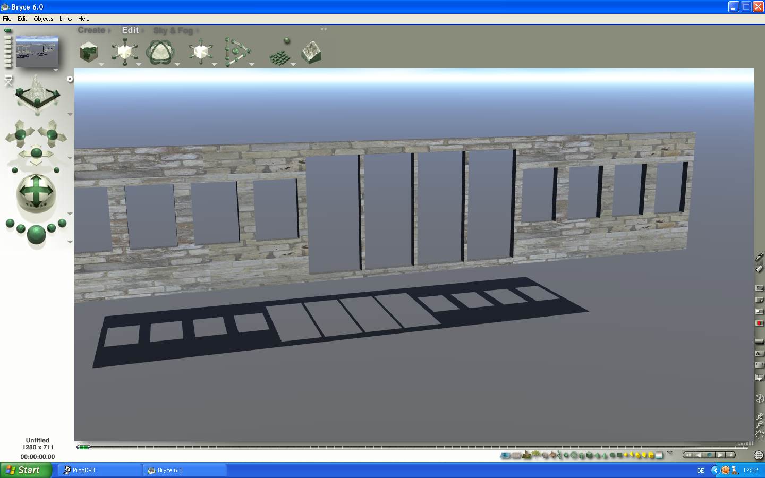
Task: Select the green top memory dot
Action: [x=7, y=31]
